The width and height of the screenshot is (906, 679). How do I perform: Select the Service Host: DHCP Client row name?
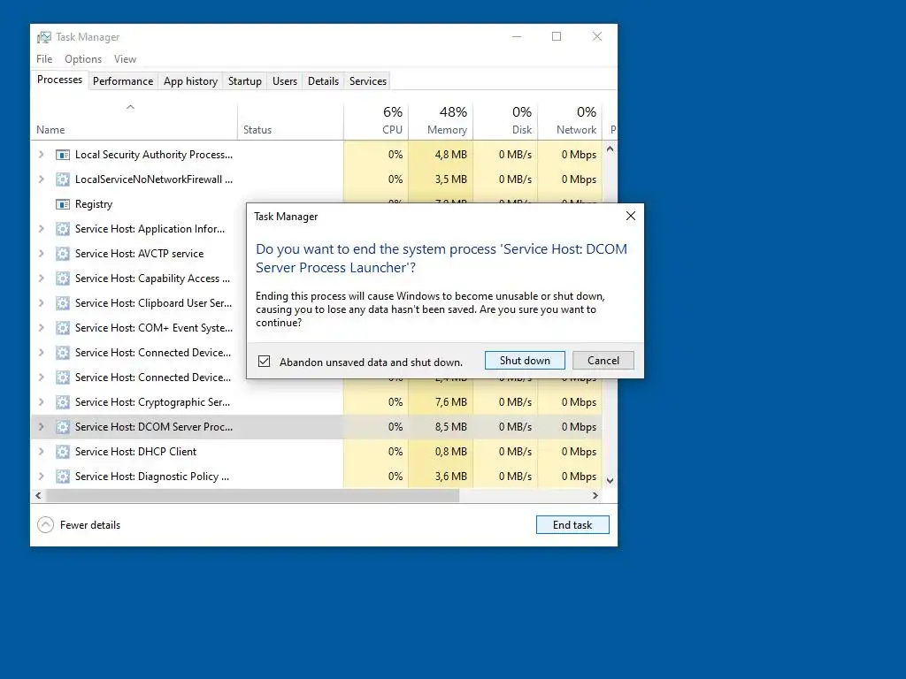pyautogui.click(x=135, y=452)
